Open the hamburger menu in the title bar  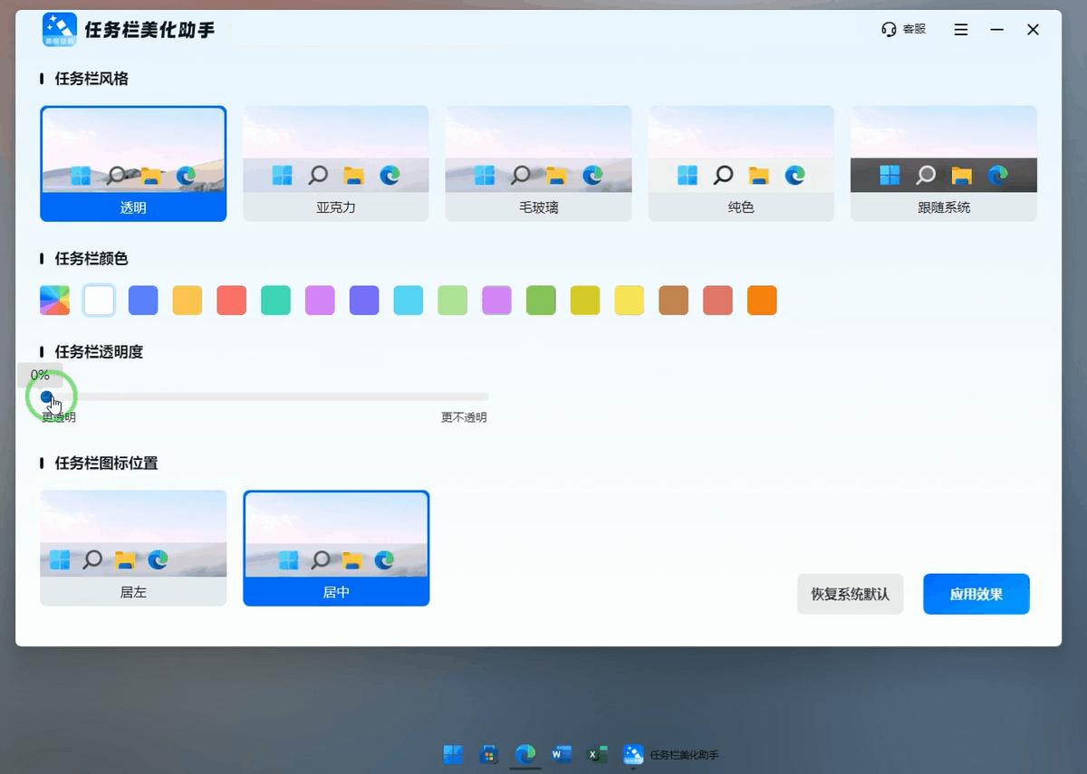pos(960,29)
